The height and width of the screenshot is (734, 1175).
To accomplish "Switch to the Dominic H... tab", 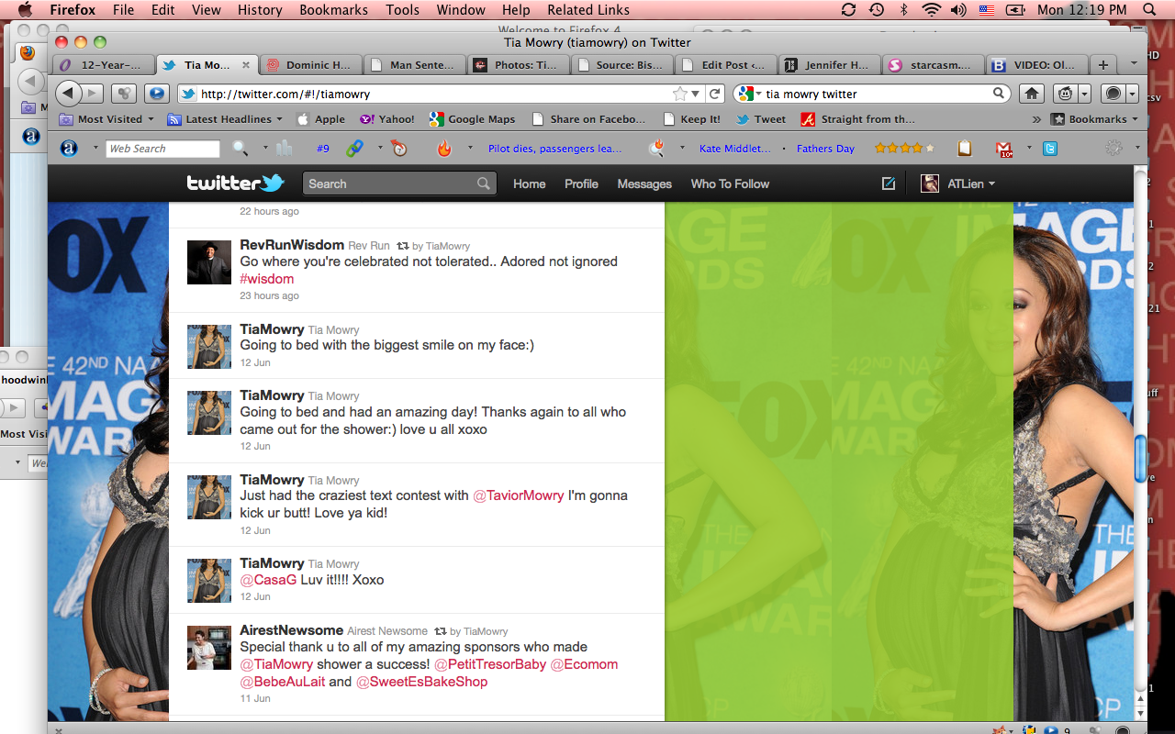I will click(x=309, y=65).
